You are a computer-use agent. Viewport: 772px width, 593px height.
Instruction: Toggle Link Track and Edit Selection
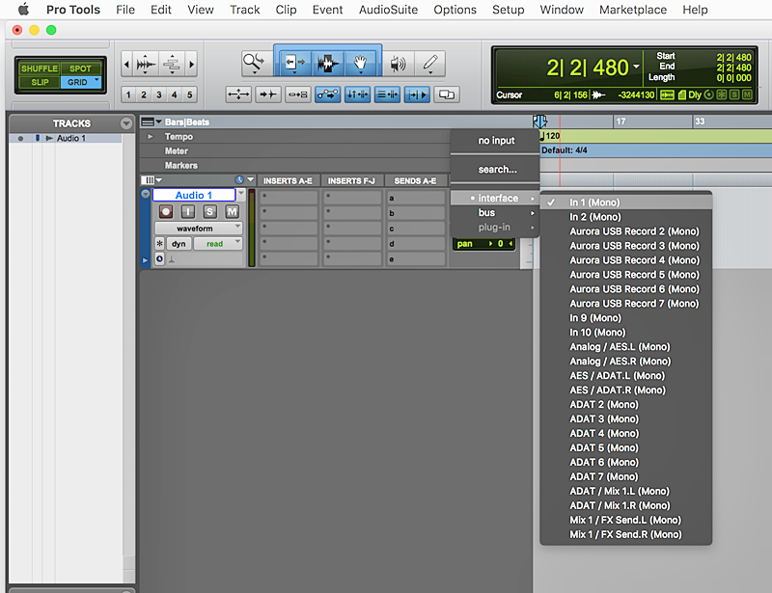pyautogui.click(x=388, y=94)
